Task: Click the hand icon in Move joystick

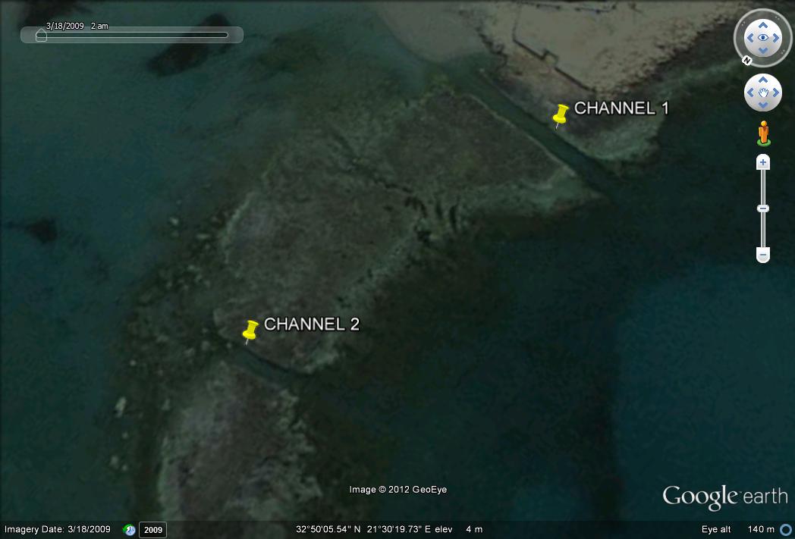Action: click(763, 92)
